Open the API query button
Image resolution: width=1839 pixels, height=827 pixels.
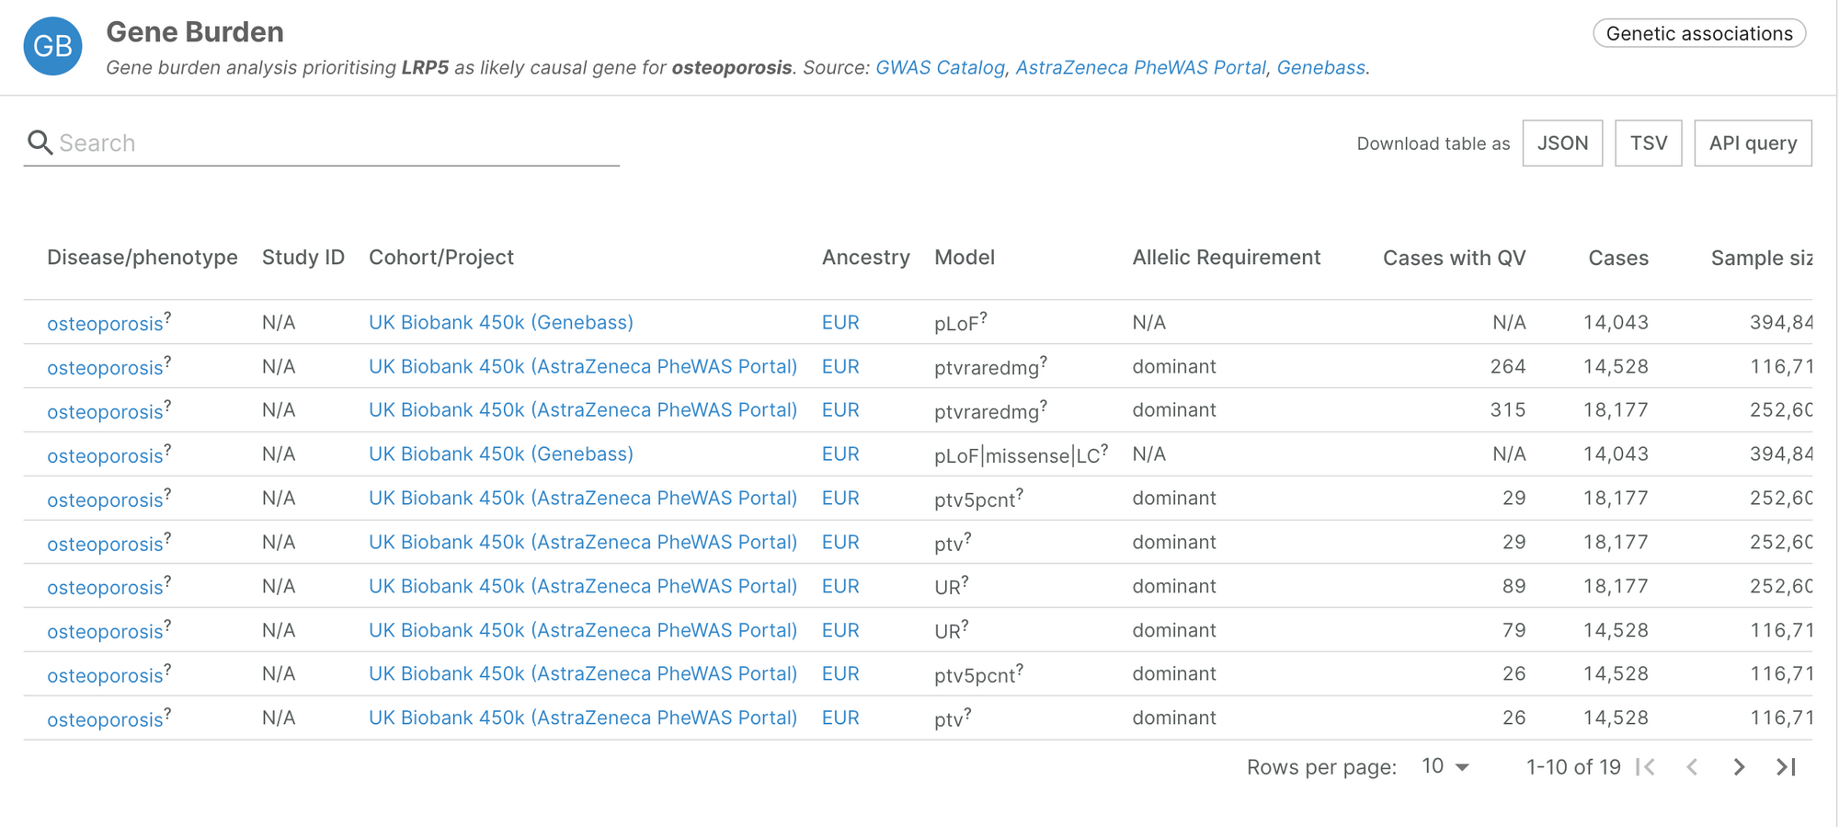(x=1753, y=144)
